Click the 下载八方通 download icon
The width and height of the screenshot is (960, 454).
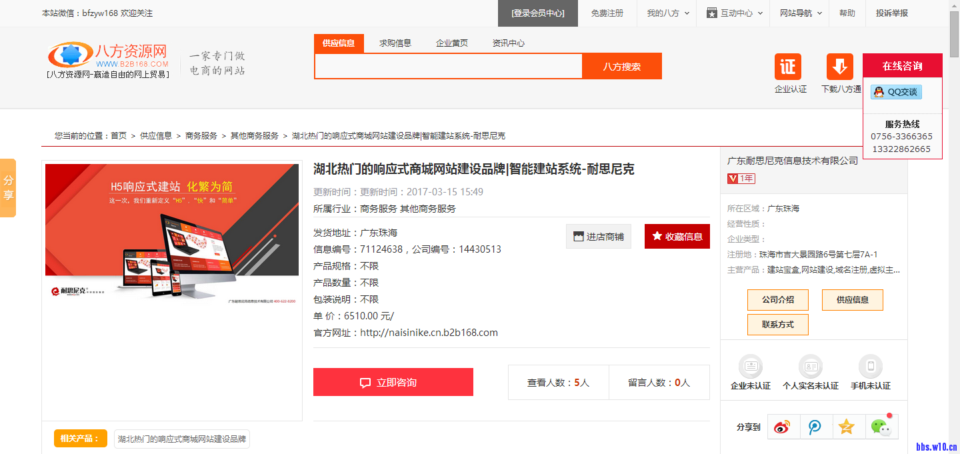(840, 67)
